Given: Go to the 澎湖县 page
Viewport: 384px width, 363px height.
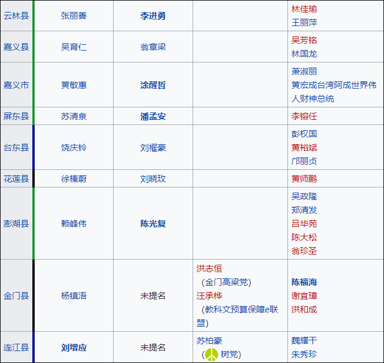Looking at the screenshot, I should coord(16,223).
